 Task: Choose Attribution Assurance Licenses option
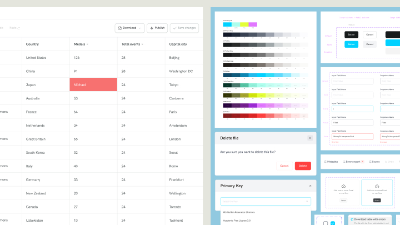coord(239,212)
